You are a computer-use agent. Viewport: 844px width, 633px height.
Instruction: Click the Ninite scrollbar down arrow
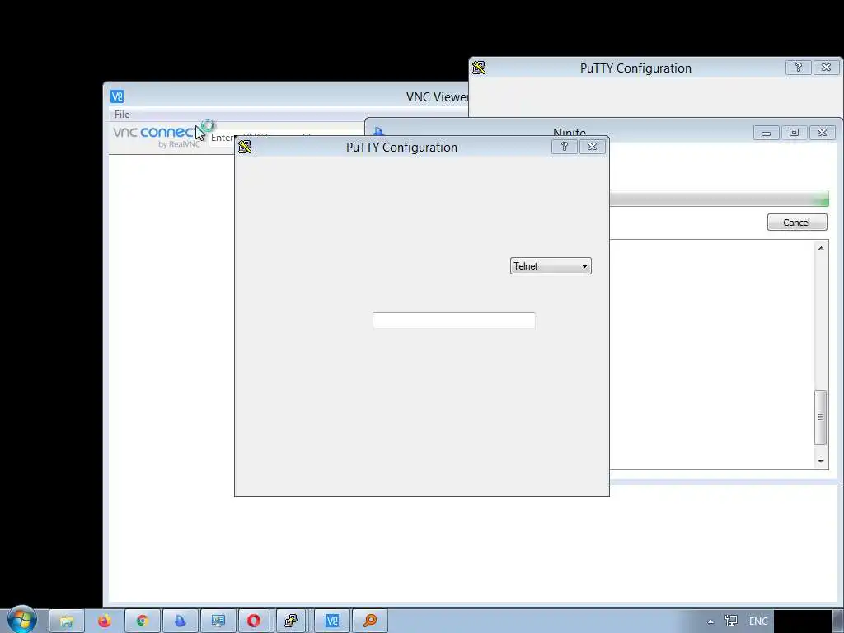821,461
